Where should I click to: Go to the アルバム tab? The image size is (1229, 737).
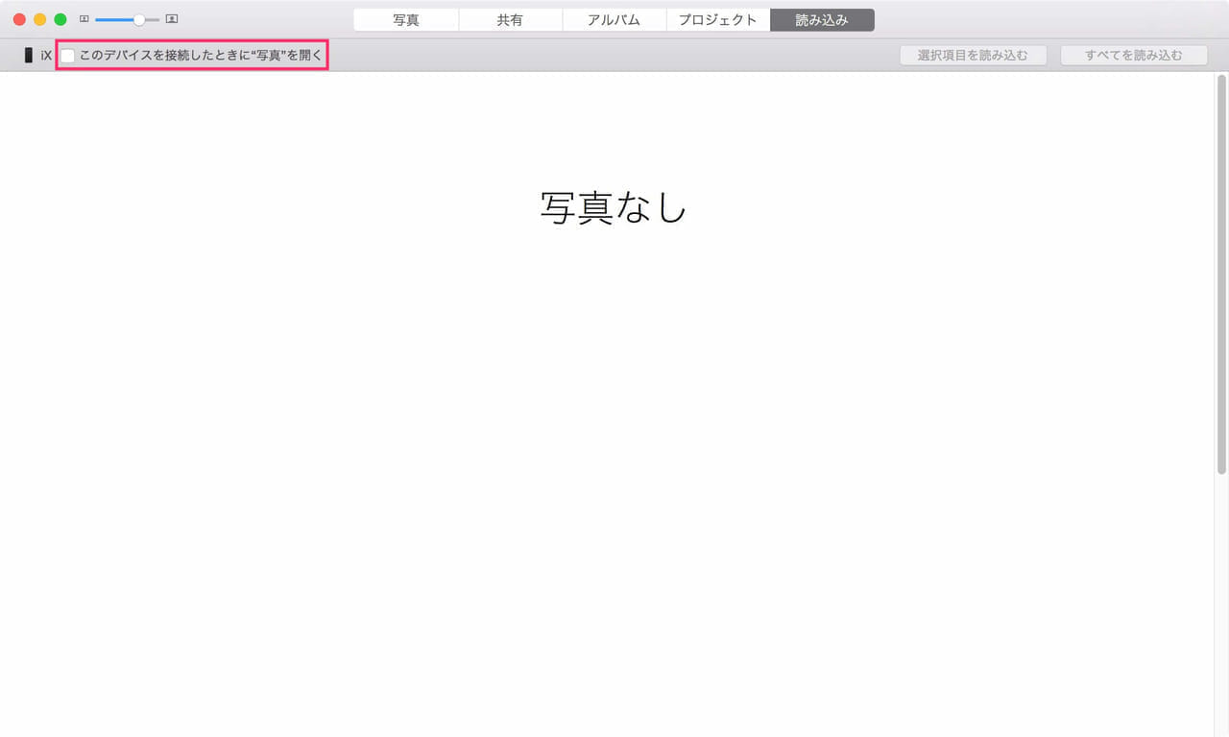tap(614, 20)
